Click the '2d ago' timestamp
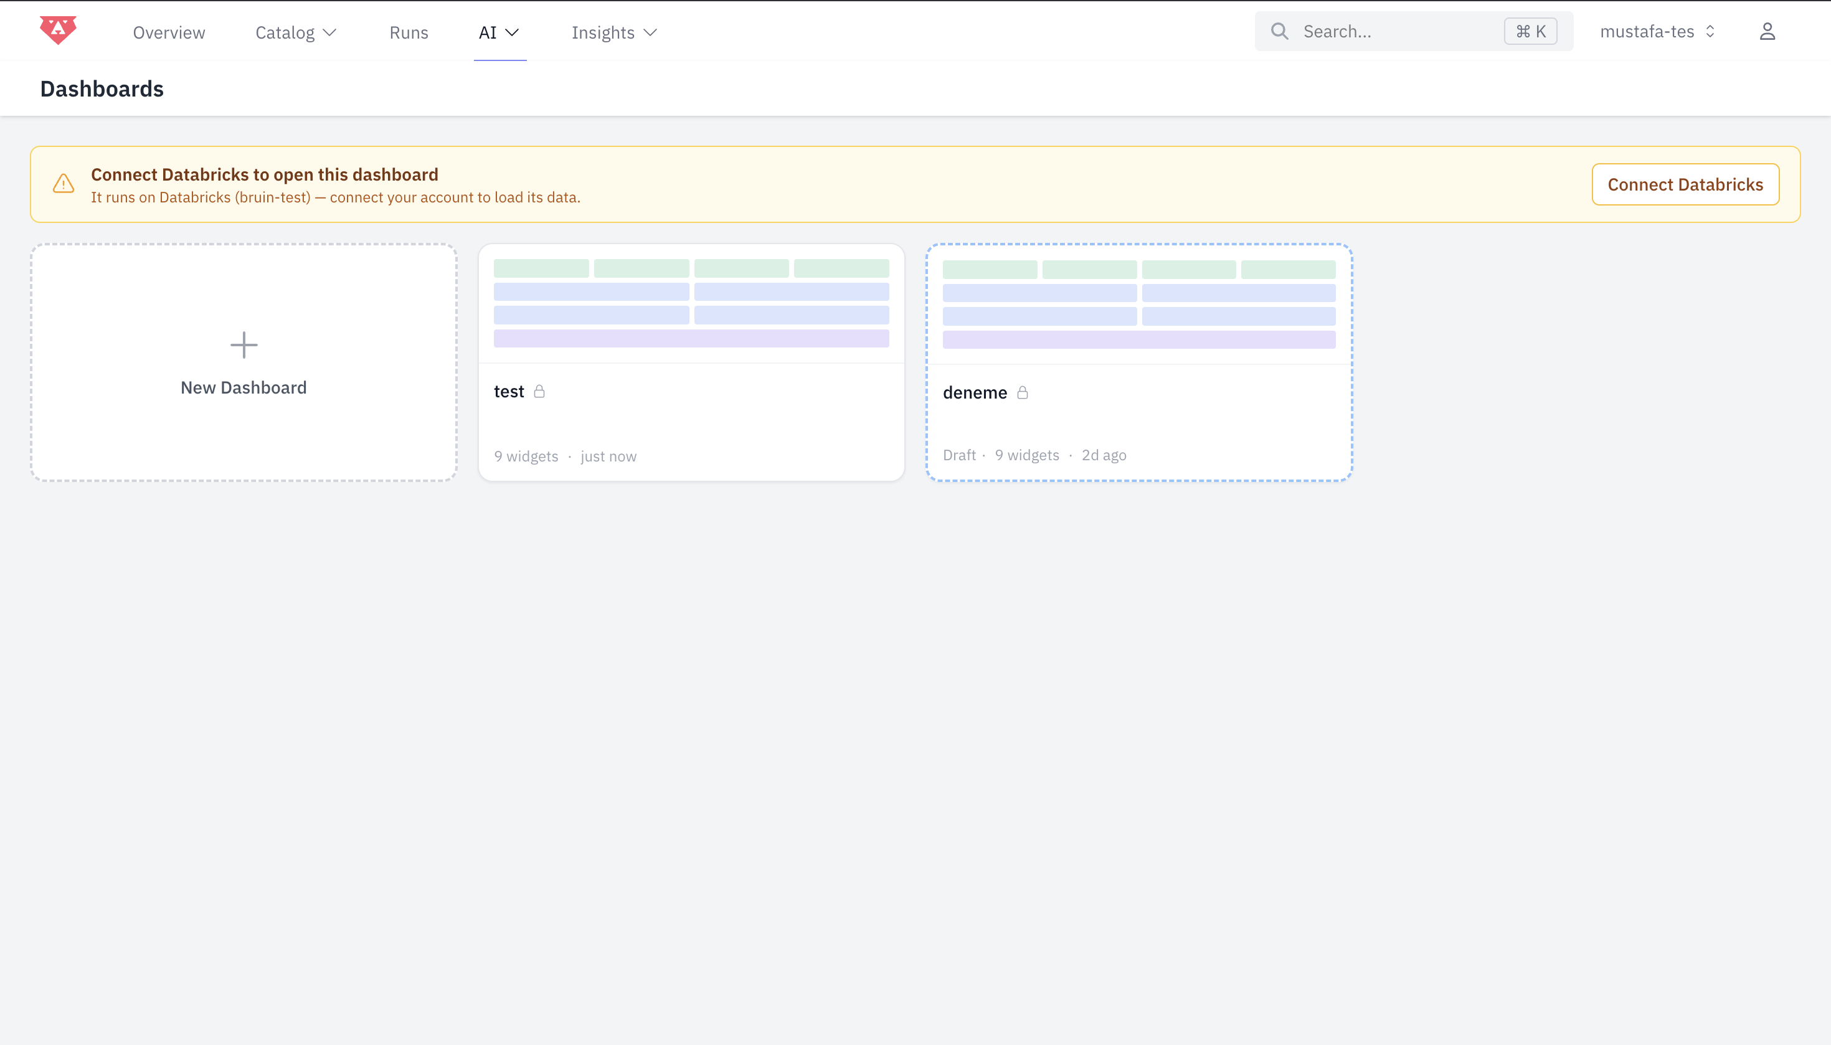This screenshot has height=1045, width=1831. [1104, 455]
